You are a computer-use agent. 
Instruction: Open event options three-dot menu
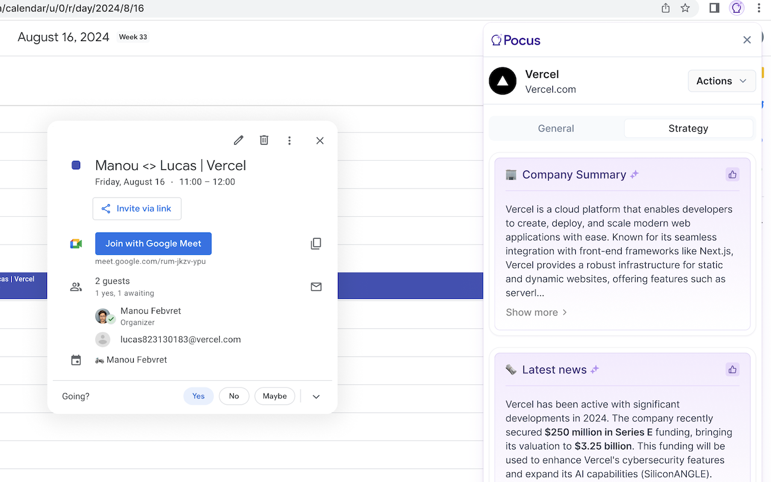pyautogui.click(x=289, y=140)
